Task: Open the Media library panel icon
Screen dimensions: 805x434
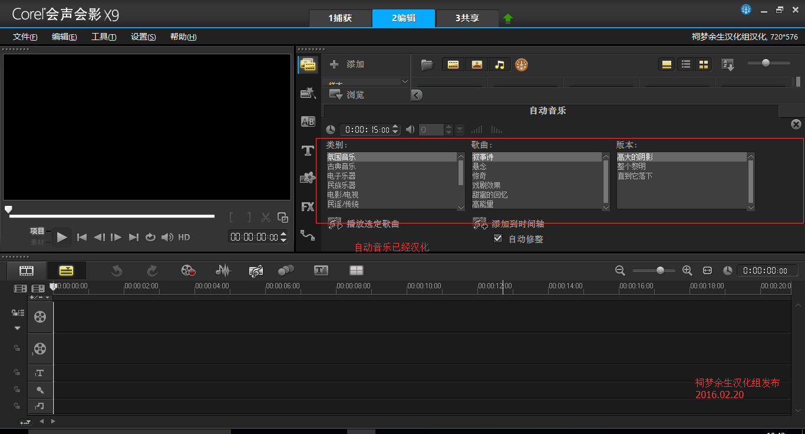Action: click(x=308, y=64)
